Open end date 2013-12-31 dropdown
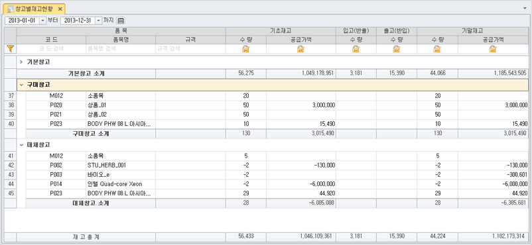The image size is (532, 245). [98, 21]
